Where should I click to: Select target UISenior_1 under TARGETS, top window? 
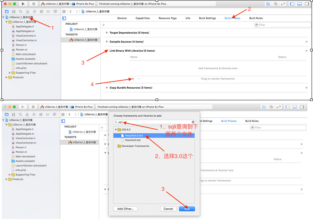(83, 40)
